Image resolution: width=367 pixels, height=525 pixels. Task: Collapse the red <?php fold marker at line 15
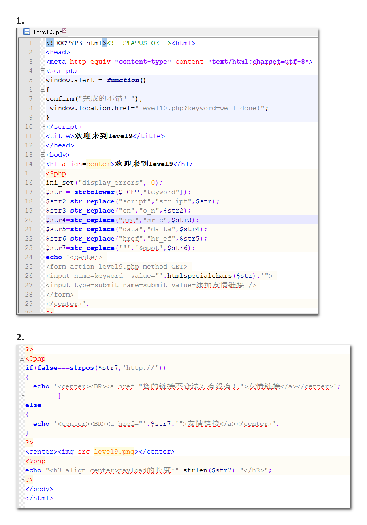[43, 173]
